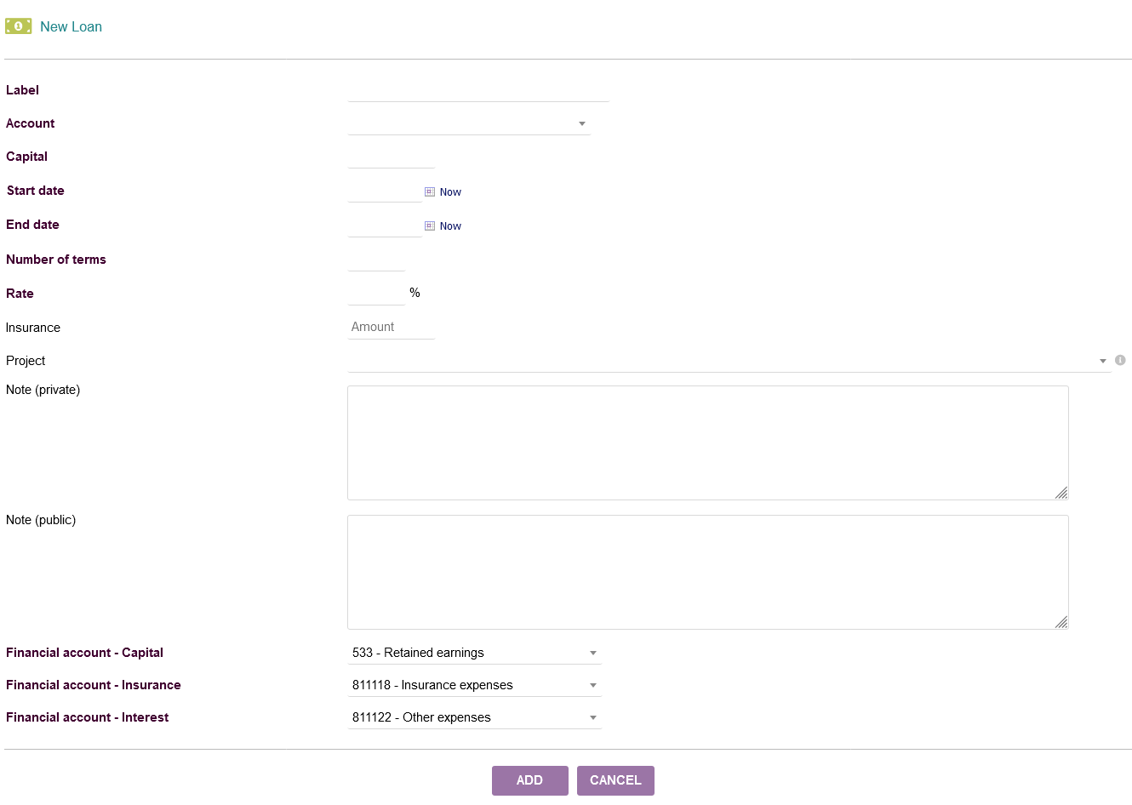
Task: Click the green New Loan money icon
Action: (19, 26)
